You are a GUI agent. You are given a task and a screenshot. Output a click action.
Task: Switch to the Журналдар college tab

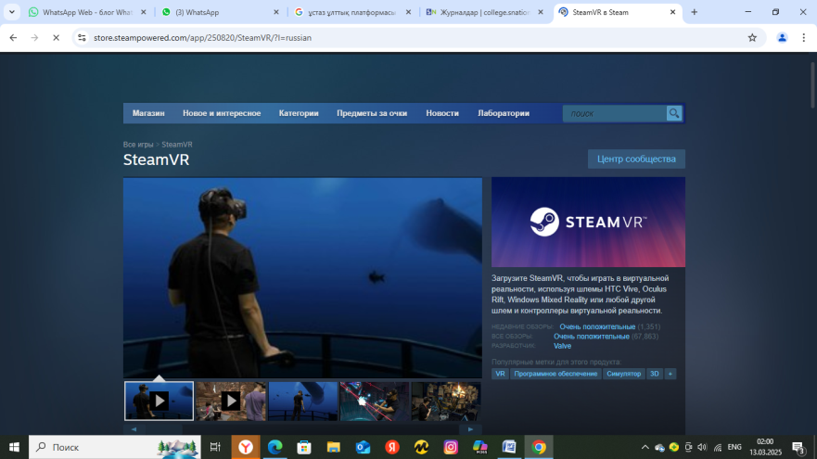click(x=485, y=12)
